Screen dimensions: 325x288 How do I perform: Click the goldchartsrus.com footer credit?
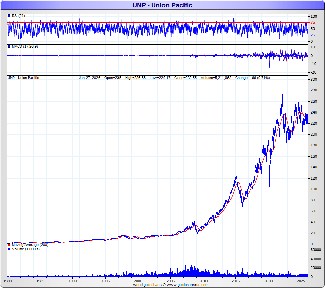(171, 285)
